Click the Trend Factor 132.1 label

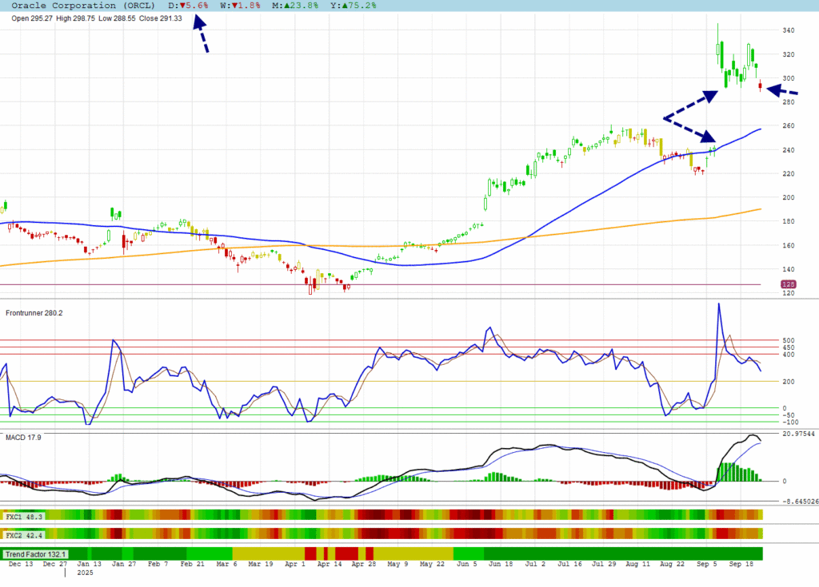(x=36, y=553)
